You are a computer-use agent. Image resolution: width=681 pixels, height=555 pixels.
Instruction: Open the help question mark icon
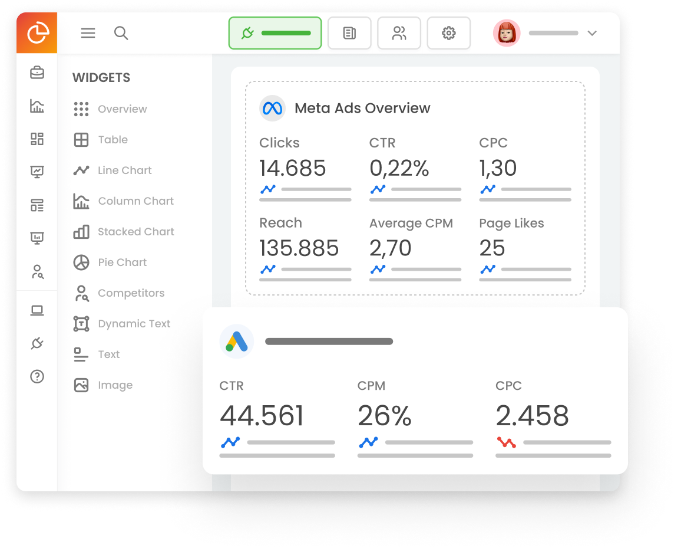37,376
